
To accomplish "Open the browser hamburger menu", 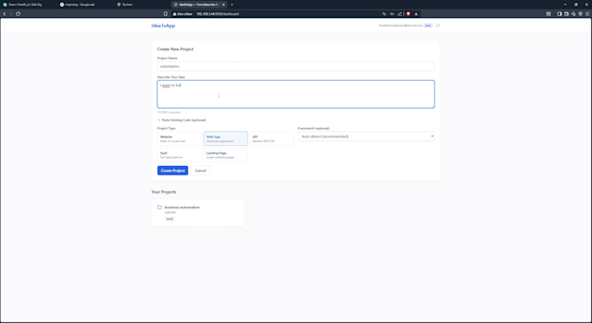I will (587, 14).
